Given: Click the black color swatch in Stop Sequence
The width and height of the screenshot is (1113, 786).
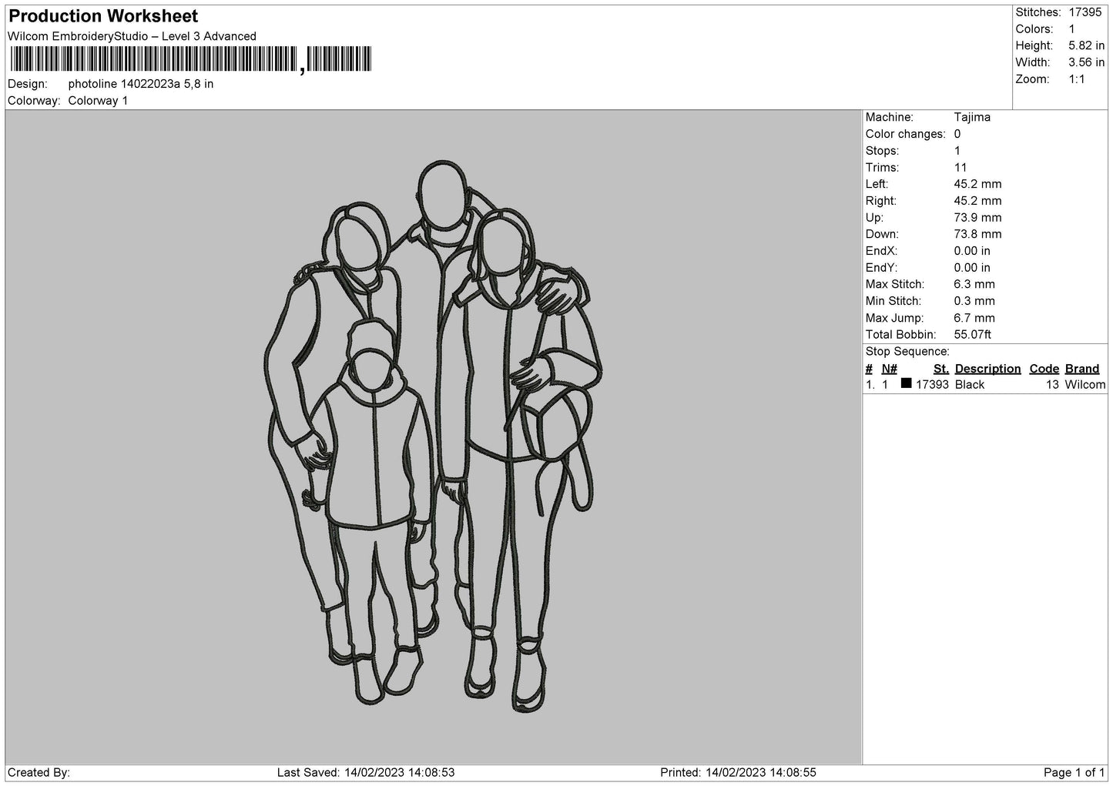Looking at the screenshot, I should coord(906,383).
